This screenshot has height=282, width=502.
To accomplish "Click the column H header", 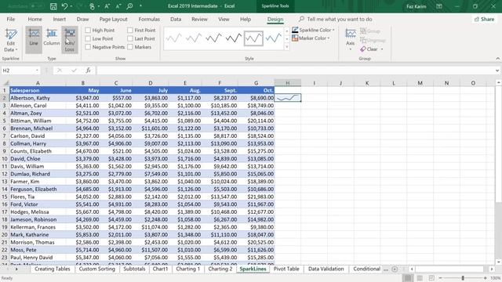I will [x=288, y=83].
